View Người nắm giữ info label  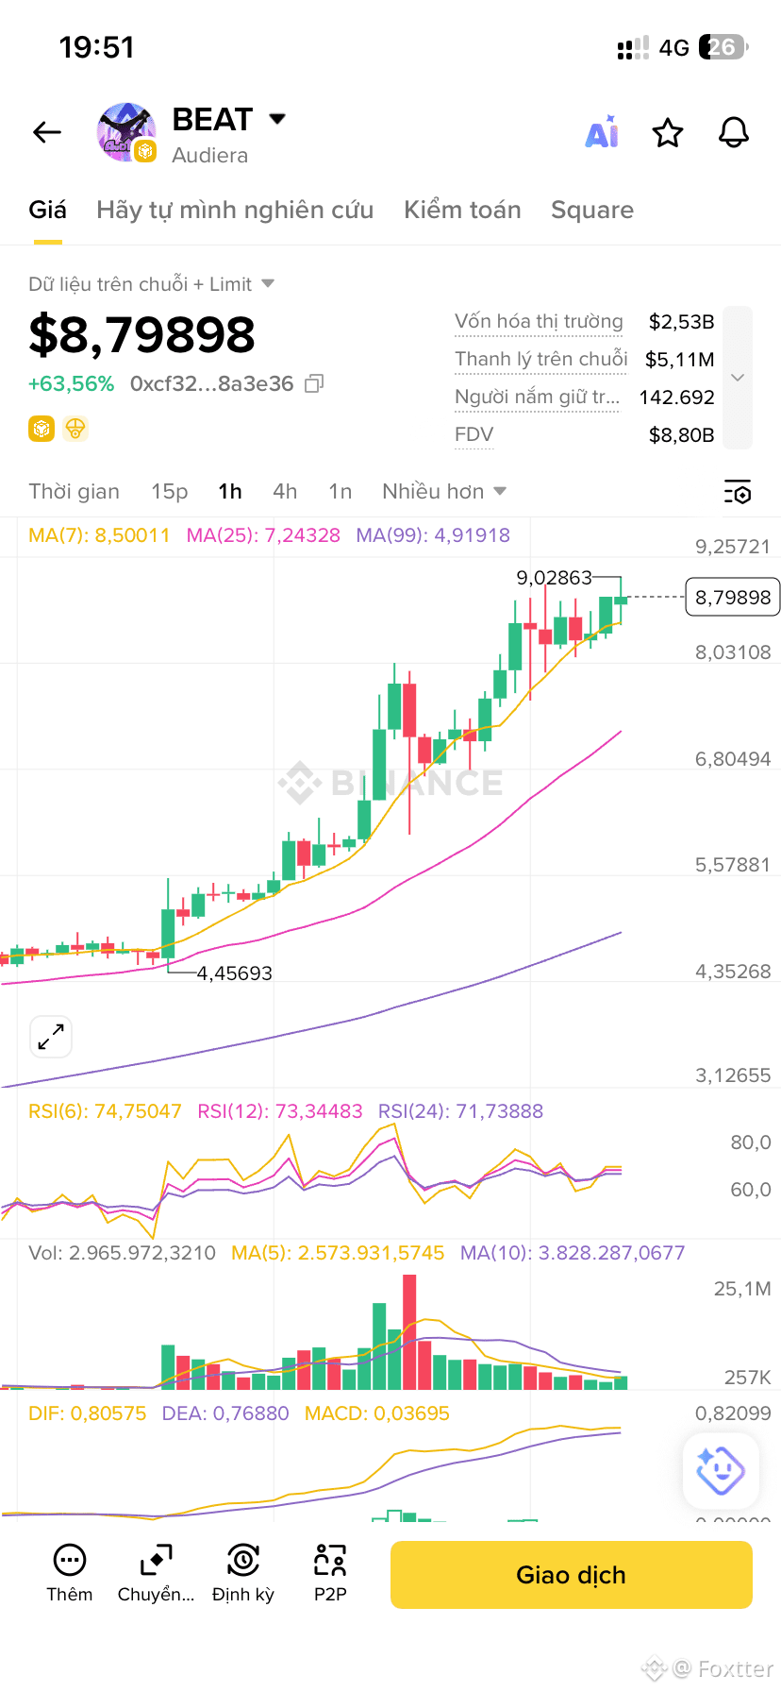click(538, 397)
